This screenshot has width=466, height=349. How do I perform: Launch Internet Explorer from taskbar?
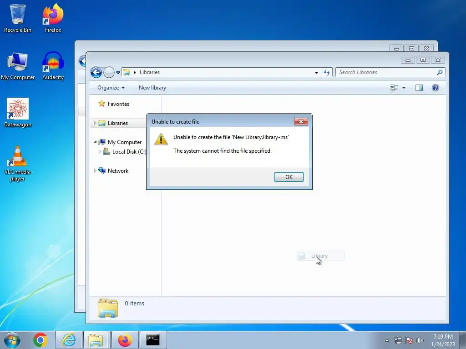(69, 340)
